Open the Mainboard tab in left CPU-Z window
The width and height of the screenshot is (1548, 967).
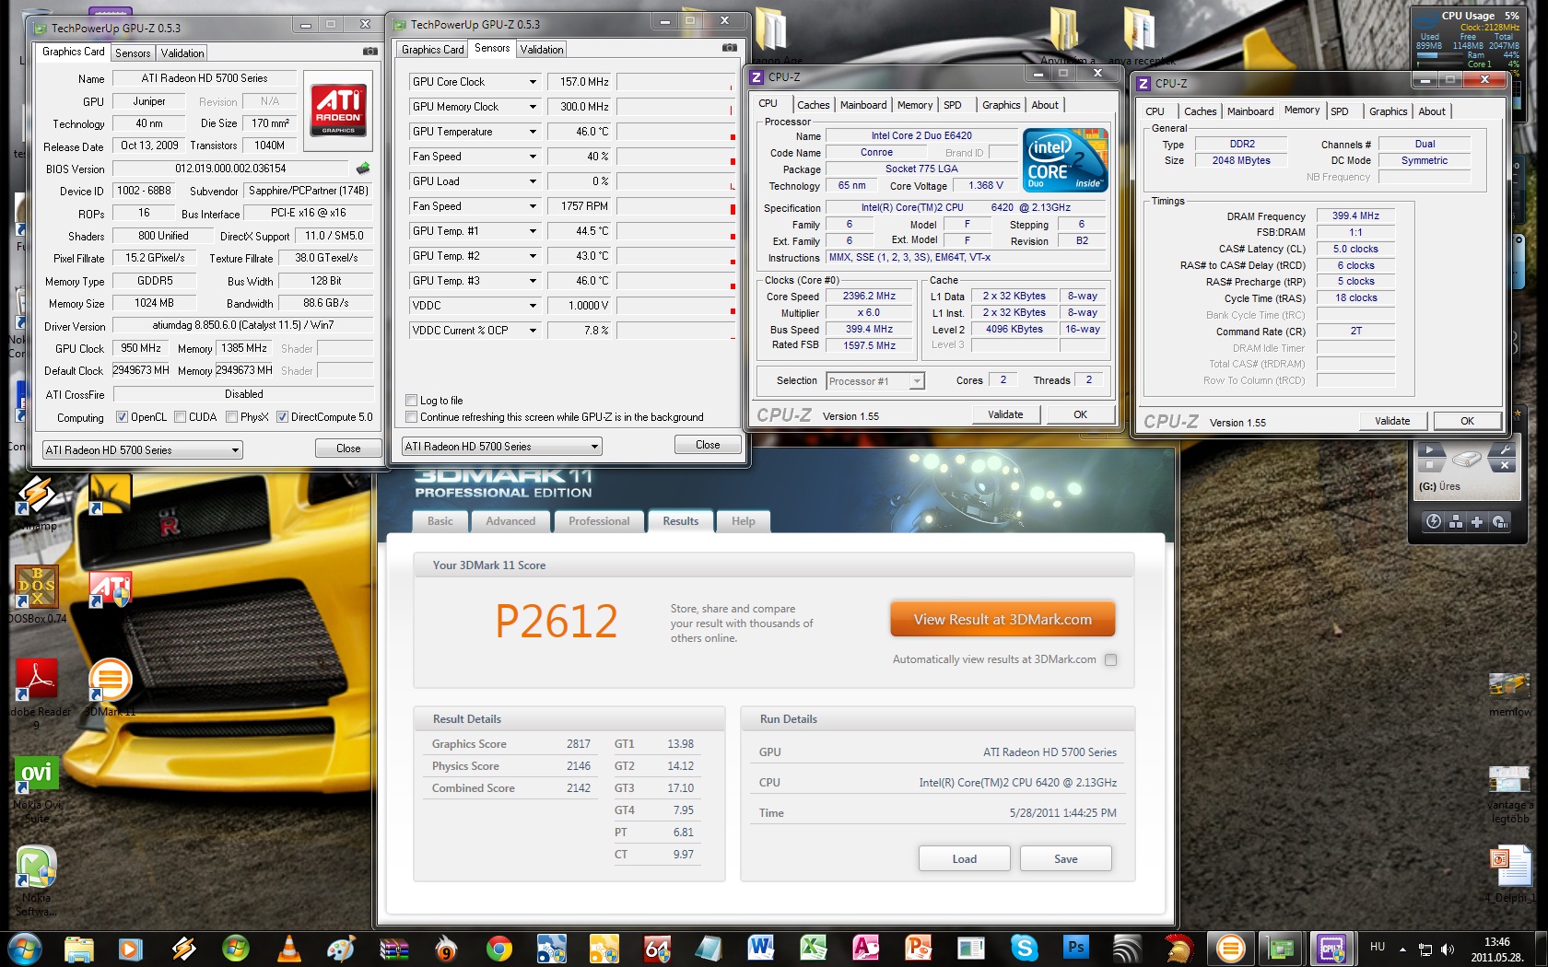point(863,105)
